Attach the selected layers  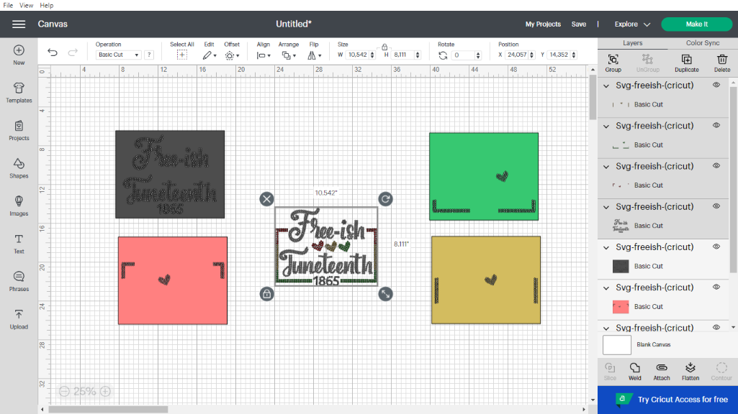tap(661, 372)
